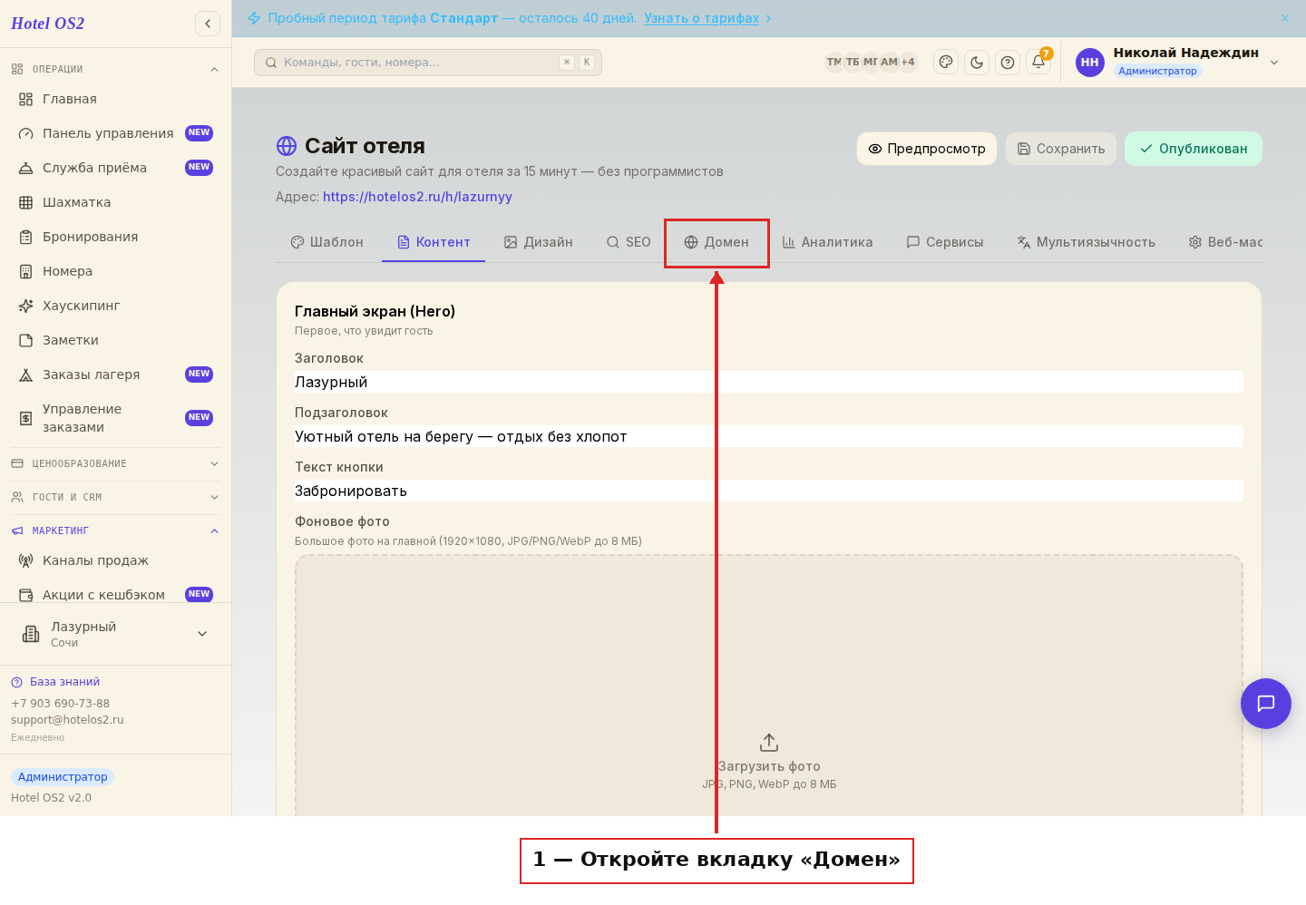This screenshot has width=1306, height=905.
Task: Open the Домен tab
Action: 716,242
